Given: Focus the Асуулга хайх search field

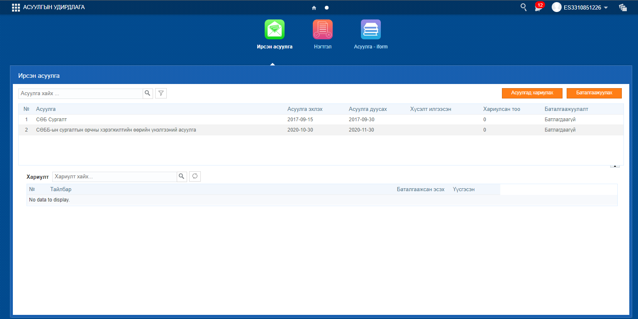Looking at the screenshot, I should point(81,94).
